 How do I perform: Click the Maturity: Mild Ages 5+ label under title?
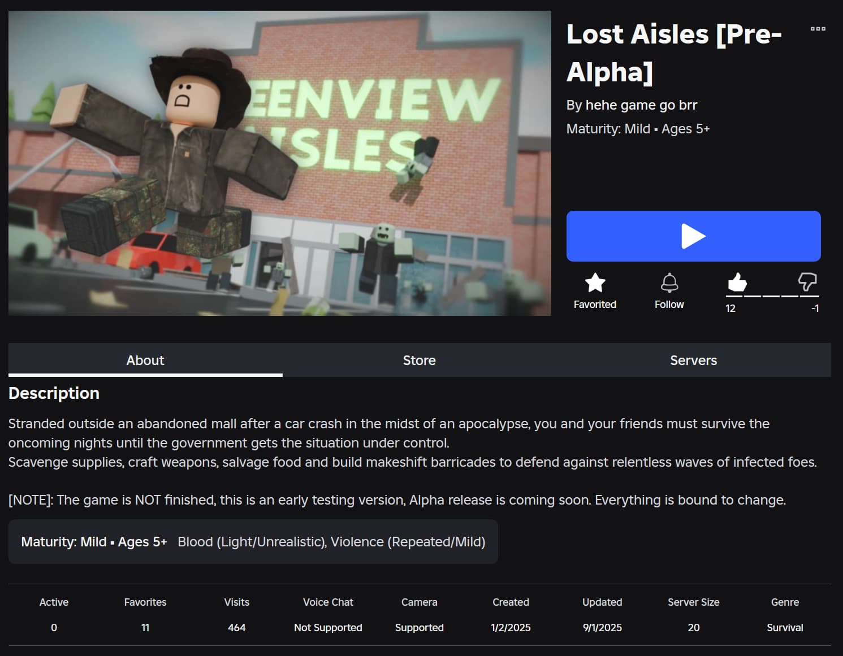[x=638, y=129]
